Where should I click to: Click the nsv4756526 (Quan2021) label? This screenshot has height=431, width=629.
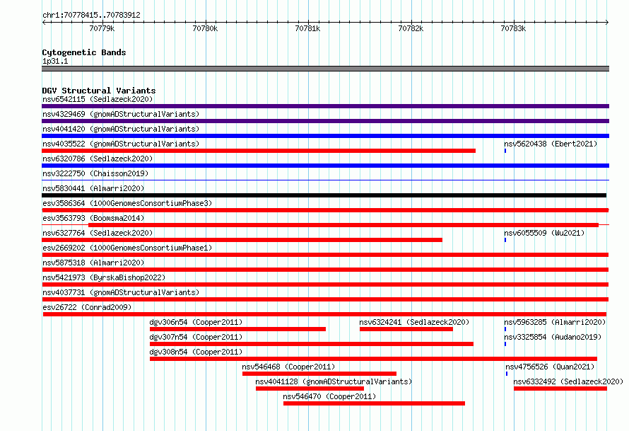(550, 367)
